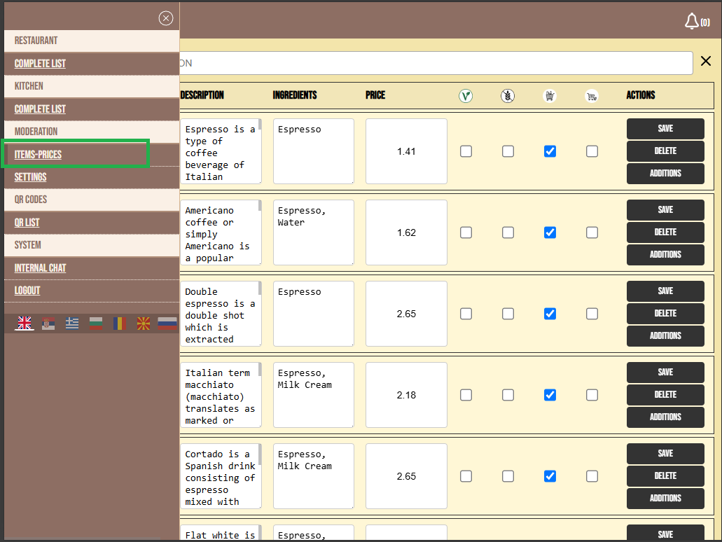Delete the Cortado item

click(665, 476)
